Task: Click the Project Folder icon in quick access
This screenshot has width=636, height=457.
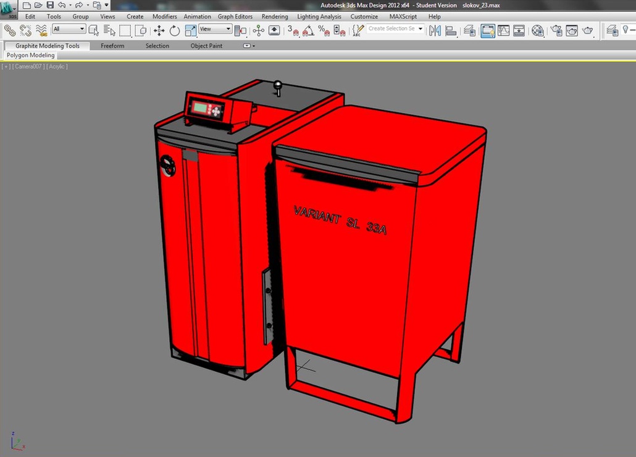Action: (97, 6)
